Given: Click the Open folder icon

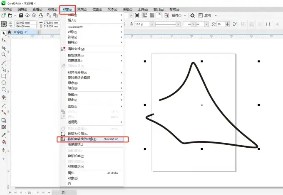Looking at the screenshot, I should [x=10, y=15].
